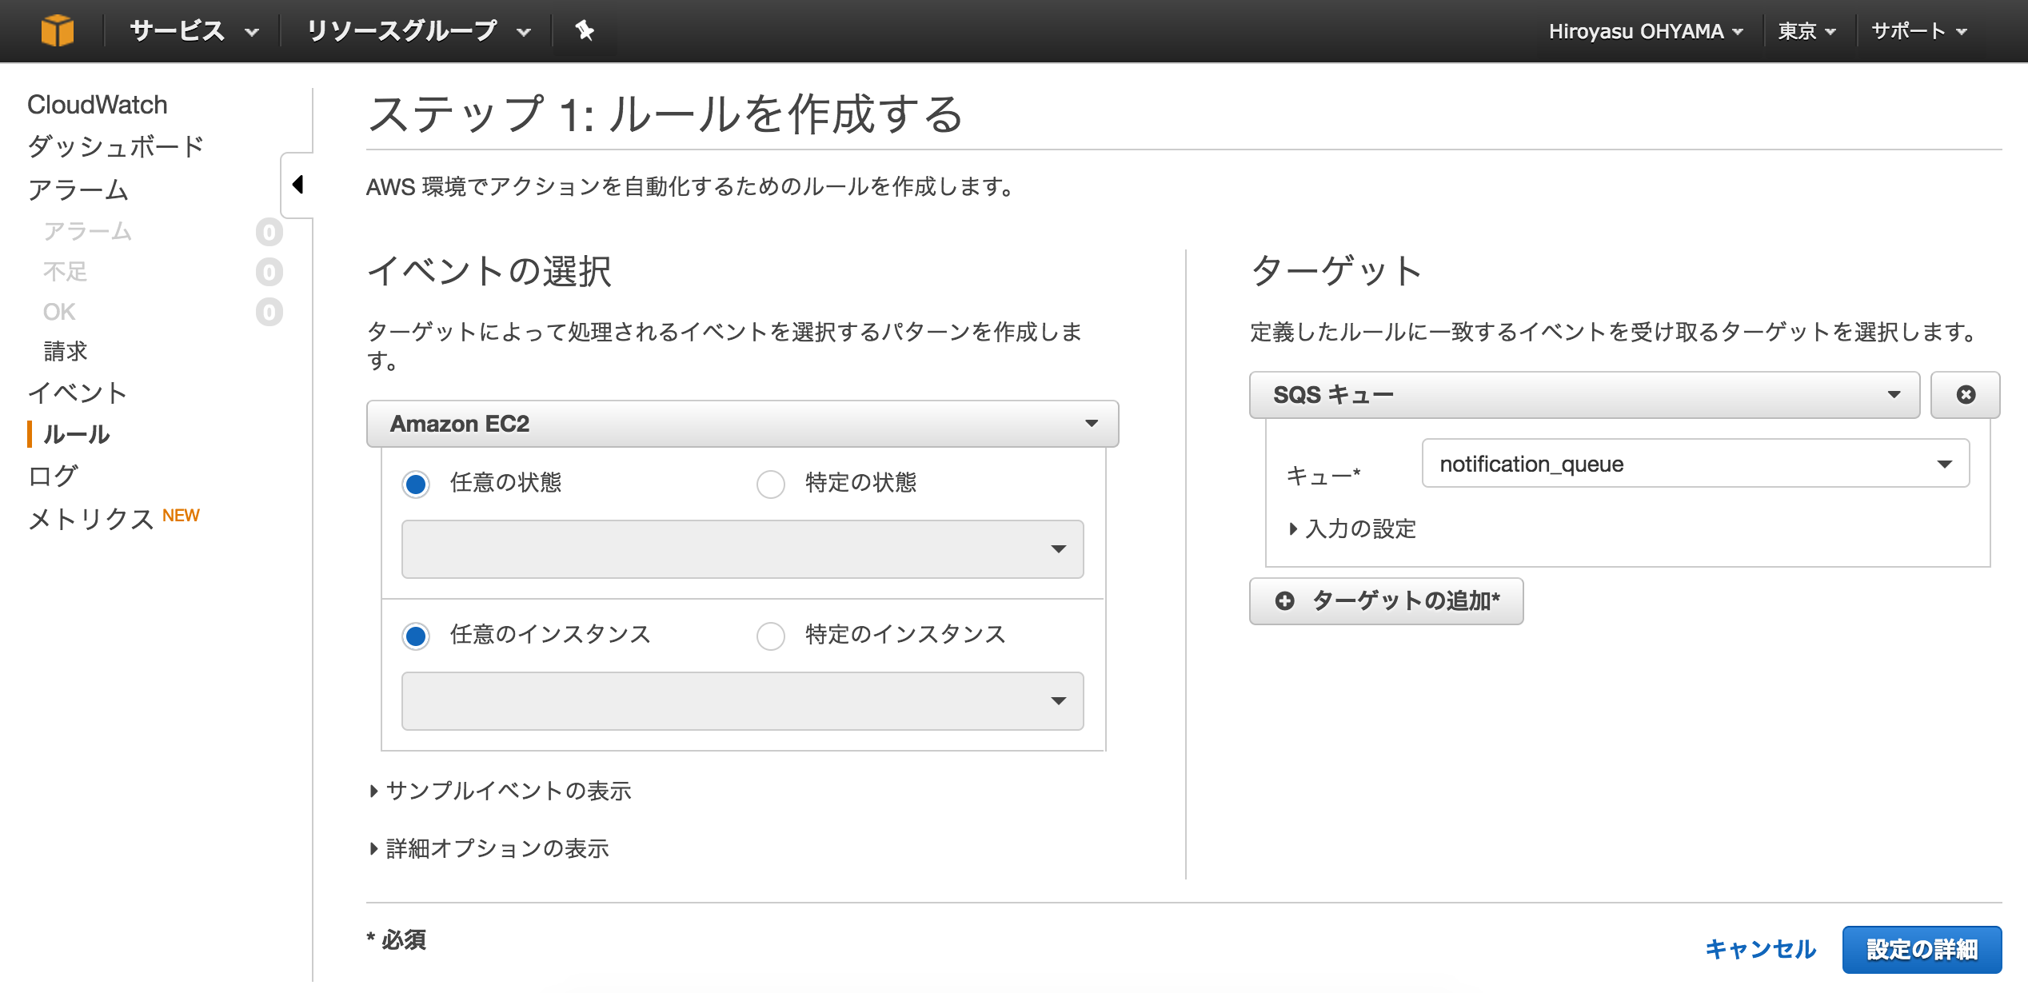Click the OK count badge
The height and width of the screenshot is (993, 2028).
pos(269,312)
